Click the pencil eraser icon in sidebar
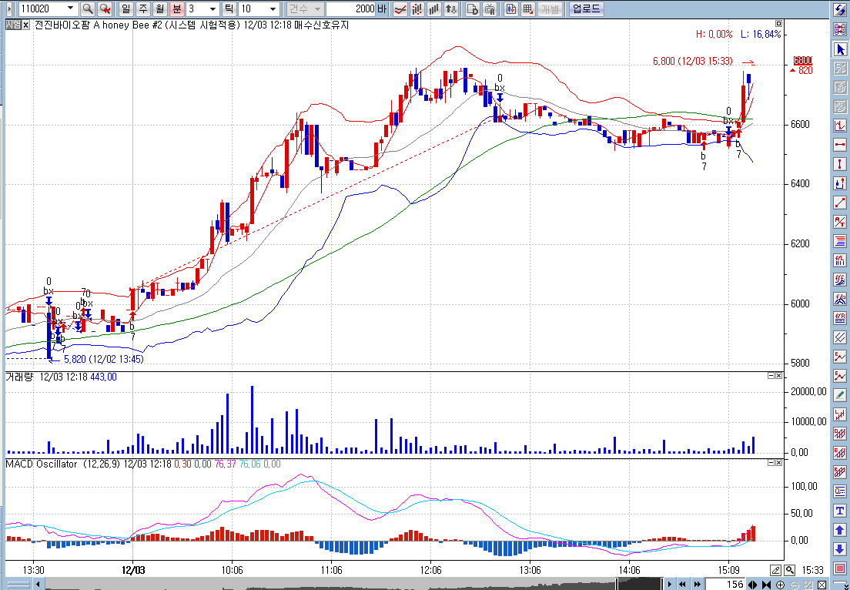Viewport: 850px width, 590px height. [840, 396]
